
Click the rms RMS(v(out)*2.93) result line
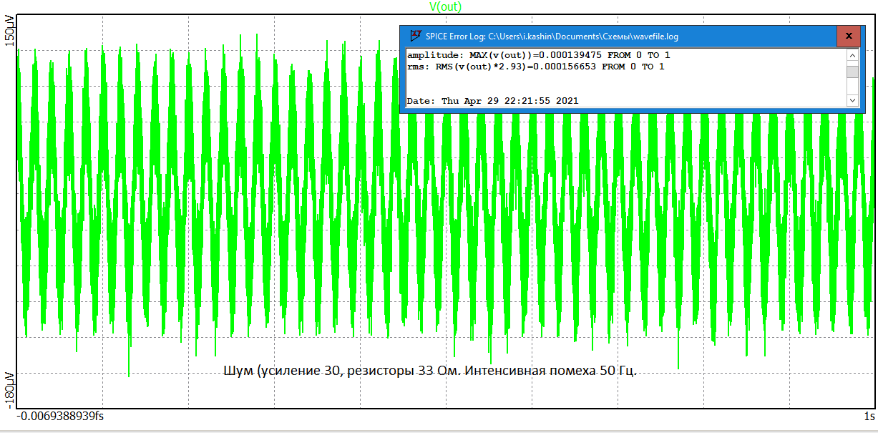click(535, 67)
